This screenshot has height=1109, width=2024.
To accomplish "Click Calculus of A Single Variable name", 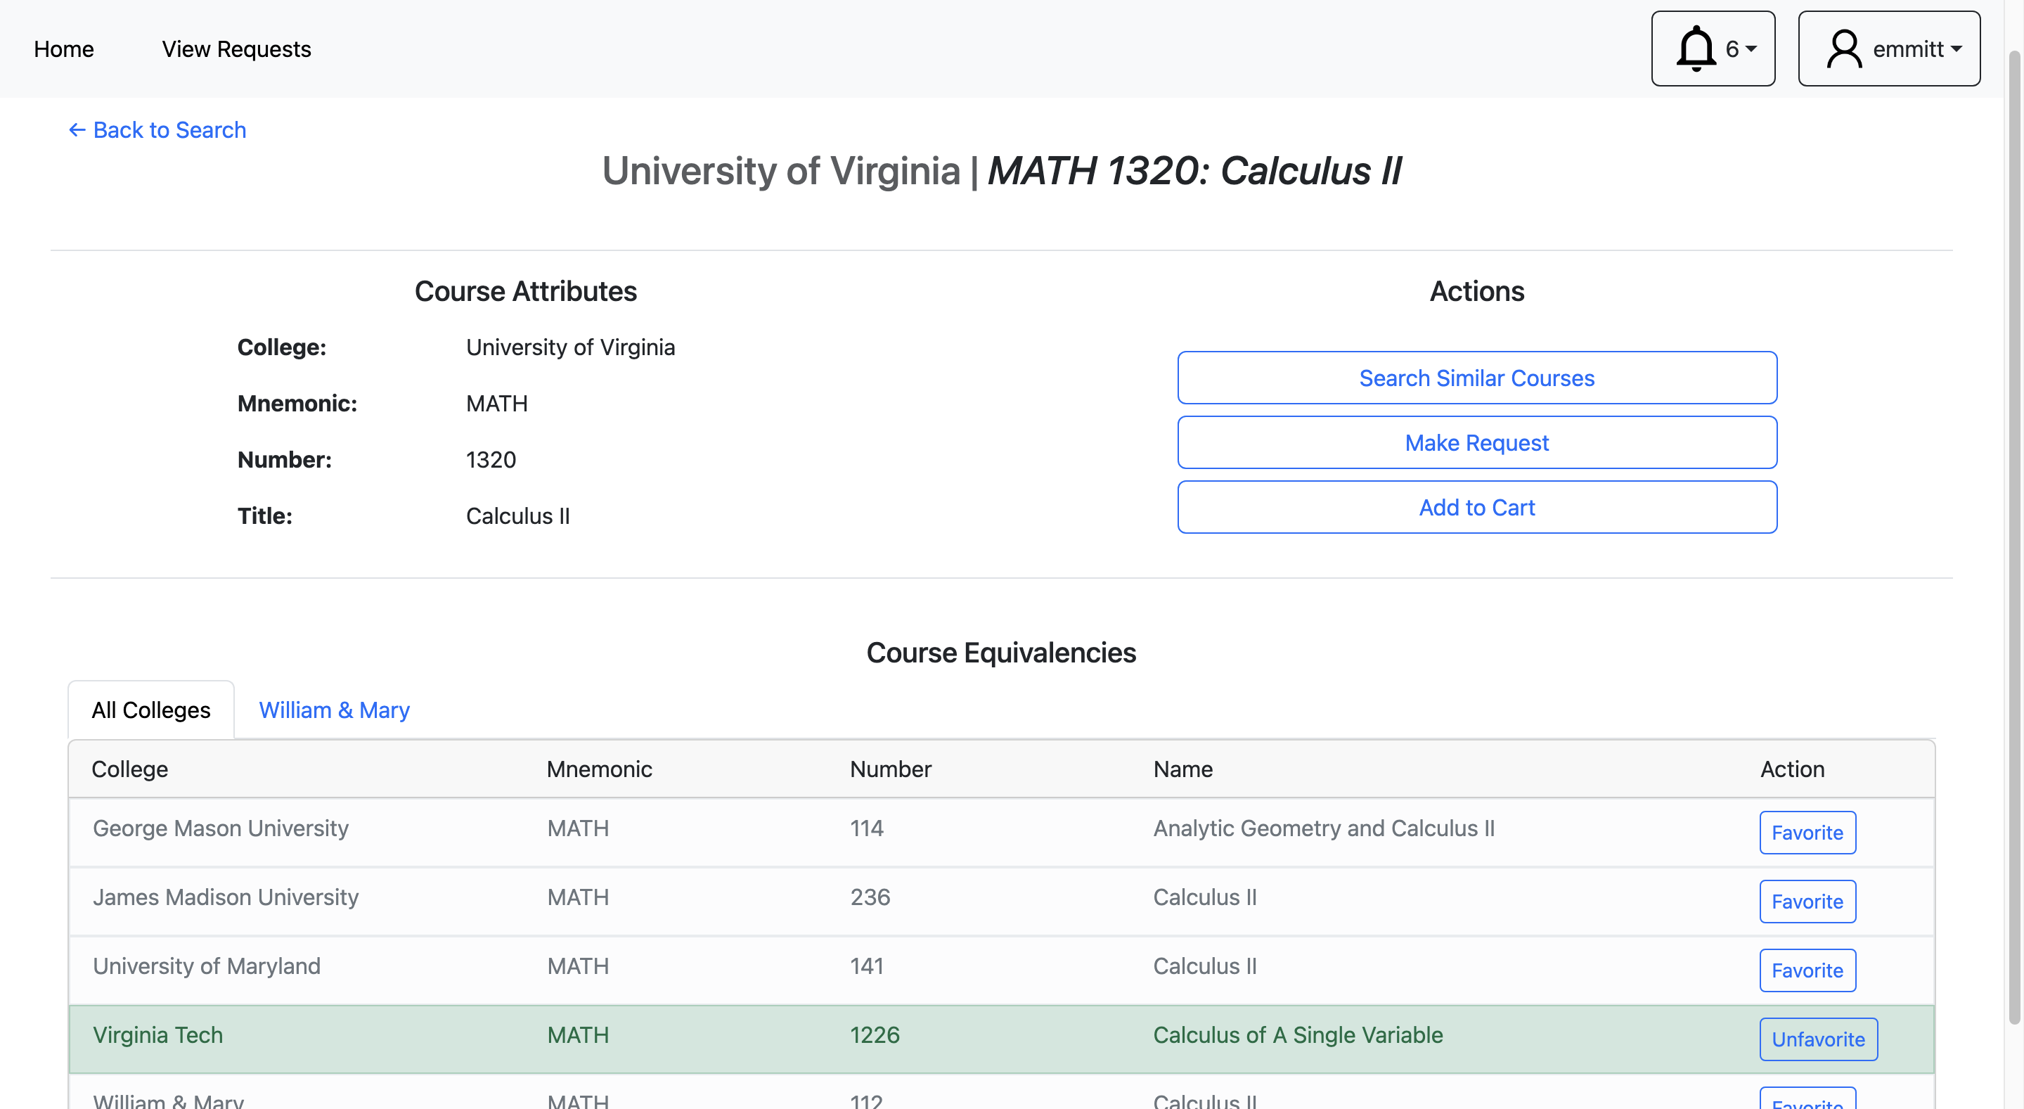I will (1298, 1035).
